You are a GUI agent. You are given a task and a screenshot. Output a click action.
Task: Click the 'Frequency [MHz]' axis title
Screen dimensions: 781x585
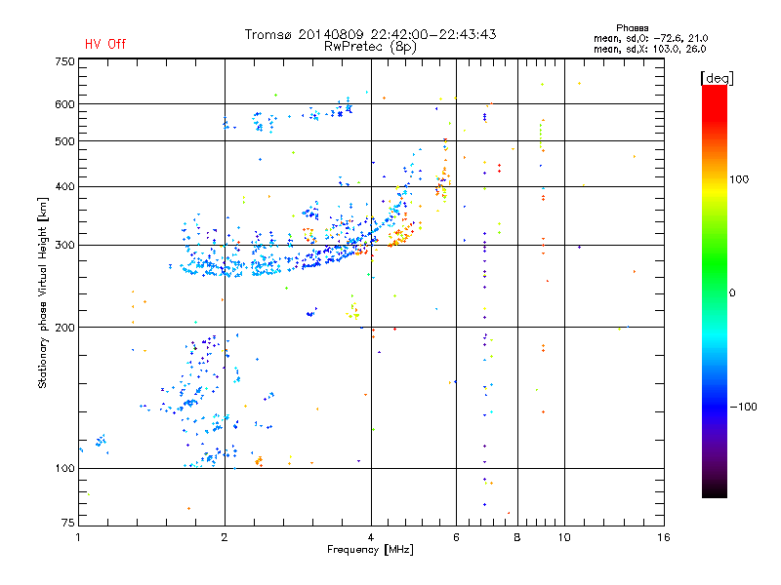coord(370,550)
